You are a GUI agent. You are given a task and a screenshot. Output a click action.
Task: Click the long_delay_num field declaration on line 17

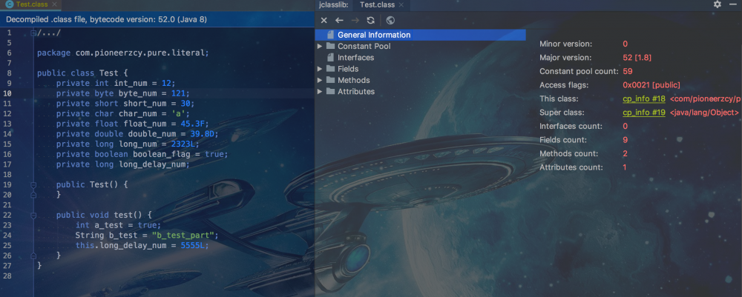[x=123, y=164]
